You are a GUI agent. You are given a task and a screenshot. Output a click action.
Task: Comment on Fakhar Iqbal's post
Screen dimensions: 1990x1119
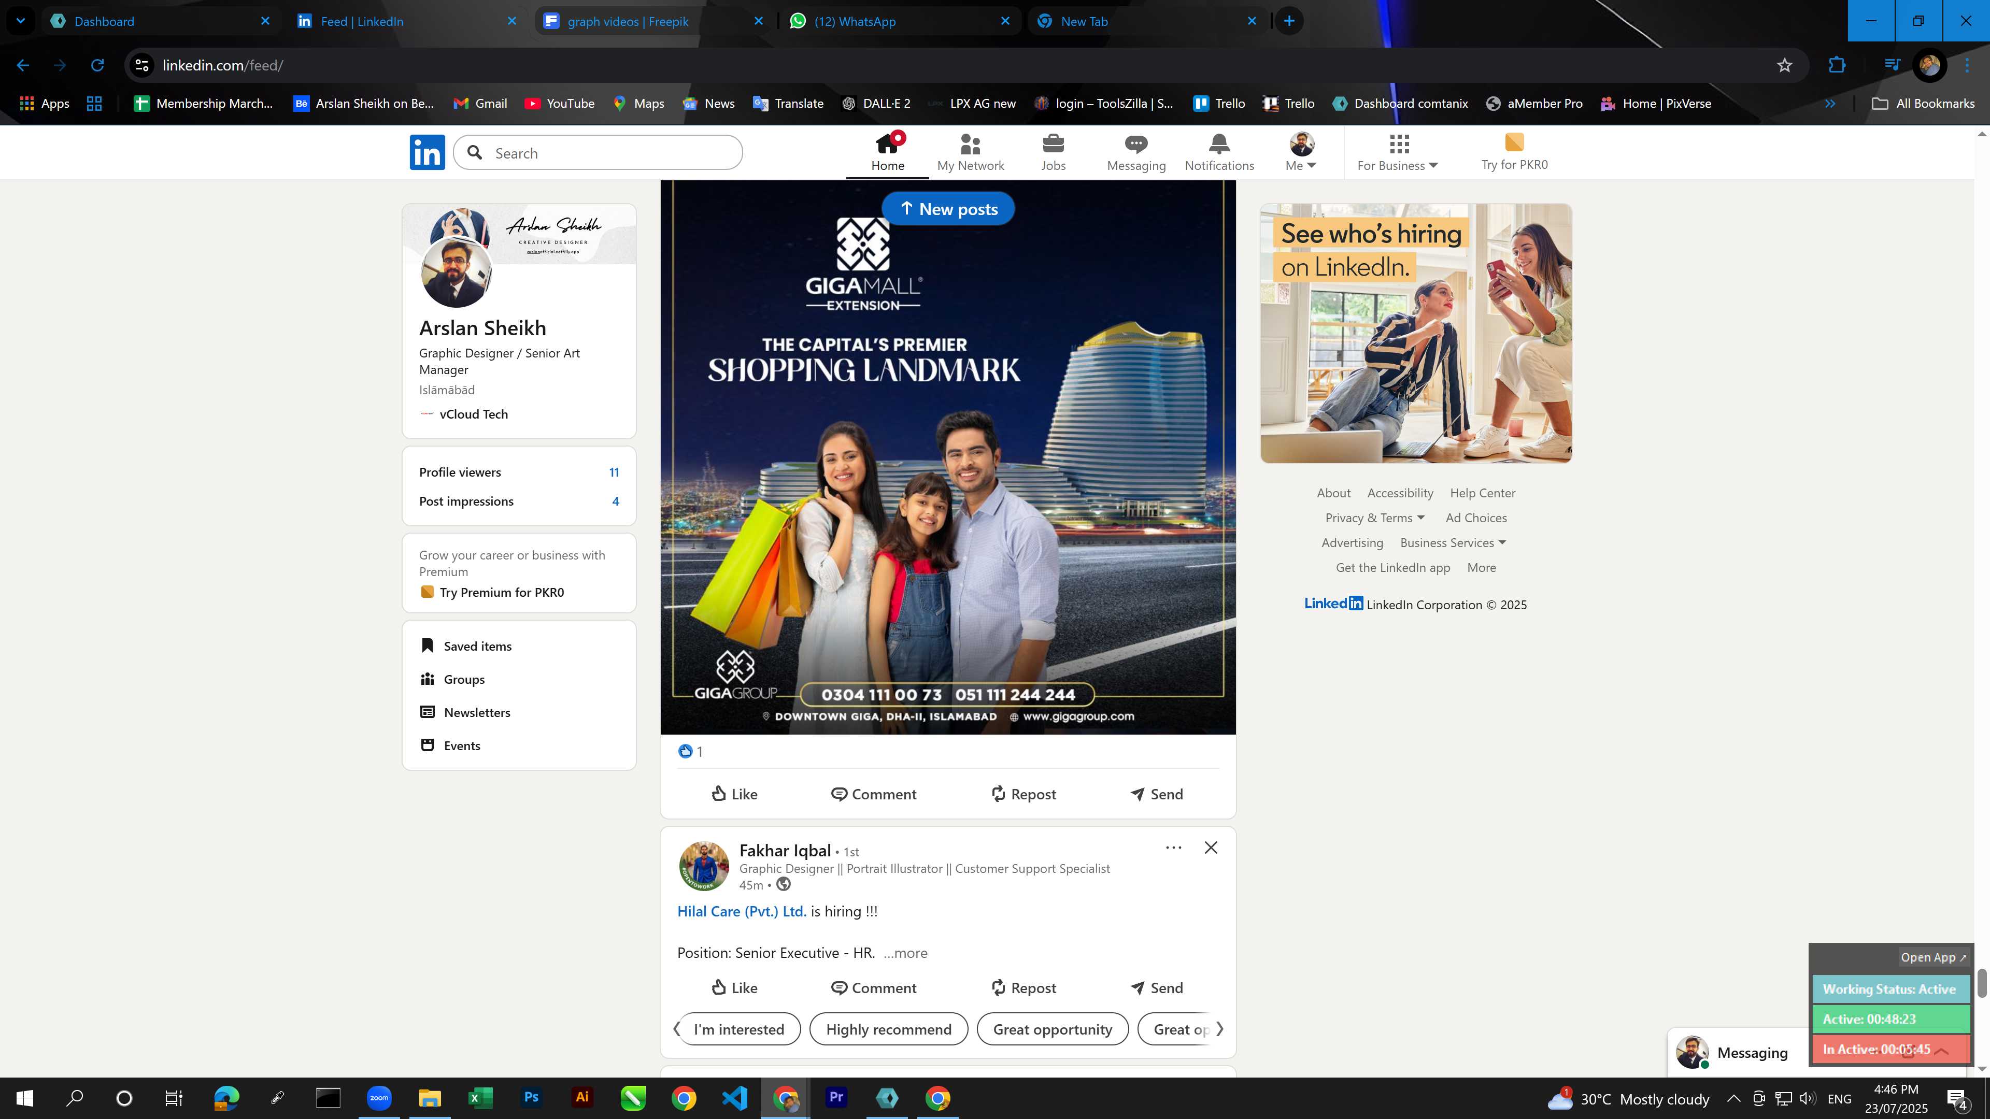click(x=874, y=988)
